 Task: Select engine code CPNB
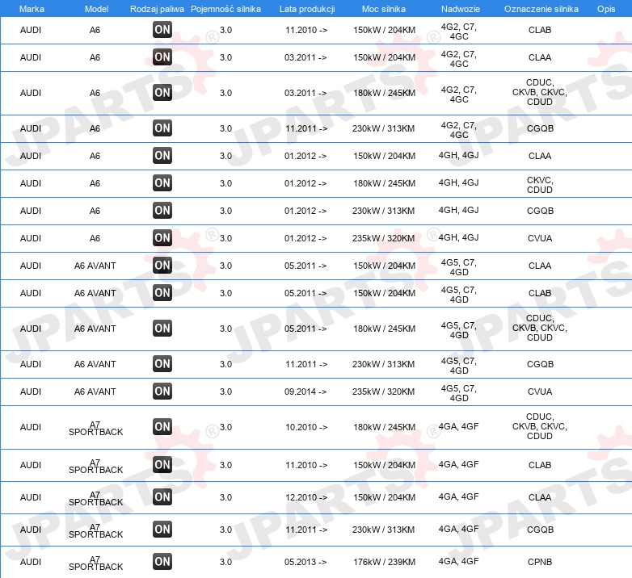[x=540, y=562]
